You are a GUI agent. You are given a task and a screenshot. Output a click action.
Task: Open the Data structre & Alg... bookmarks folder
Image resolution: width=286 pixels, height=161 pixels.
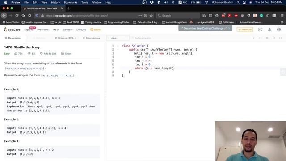146,22
